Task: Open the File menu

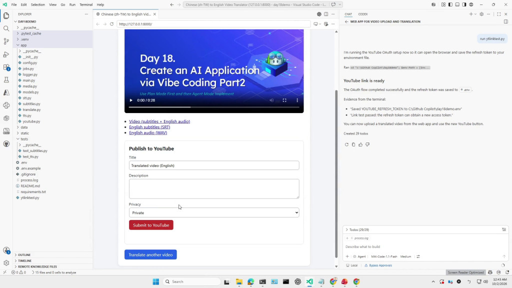Action: click(x=14, y=4)
